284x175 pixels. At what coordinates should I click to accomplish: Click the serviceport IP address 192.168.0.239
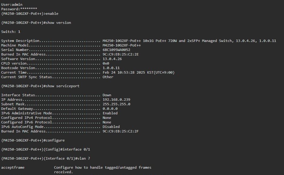116,100
